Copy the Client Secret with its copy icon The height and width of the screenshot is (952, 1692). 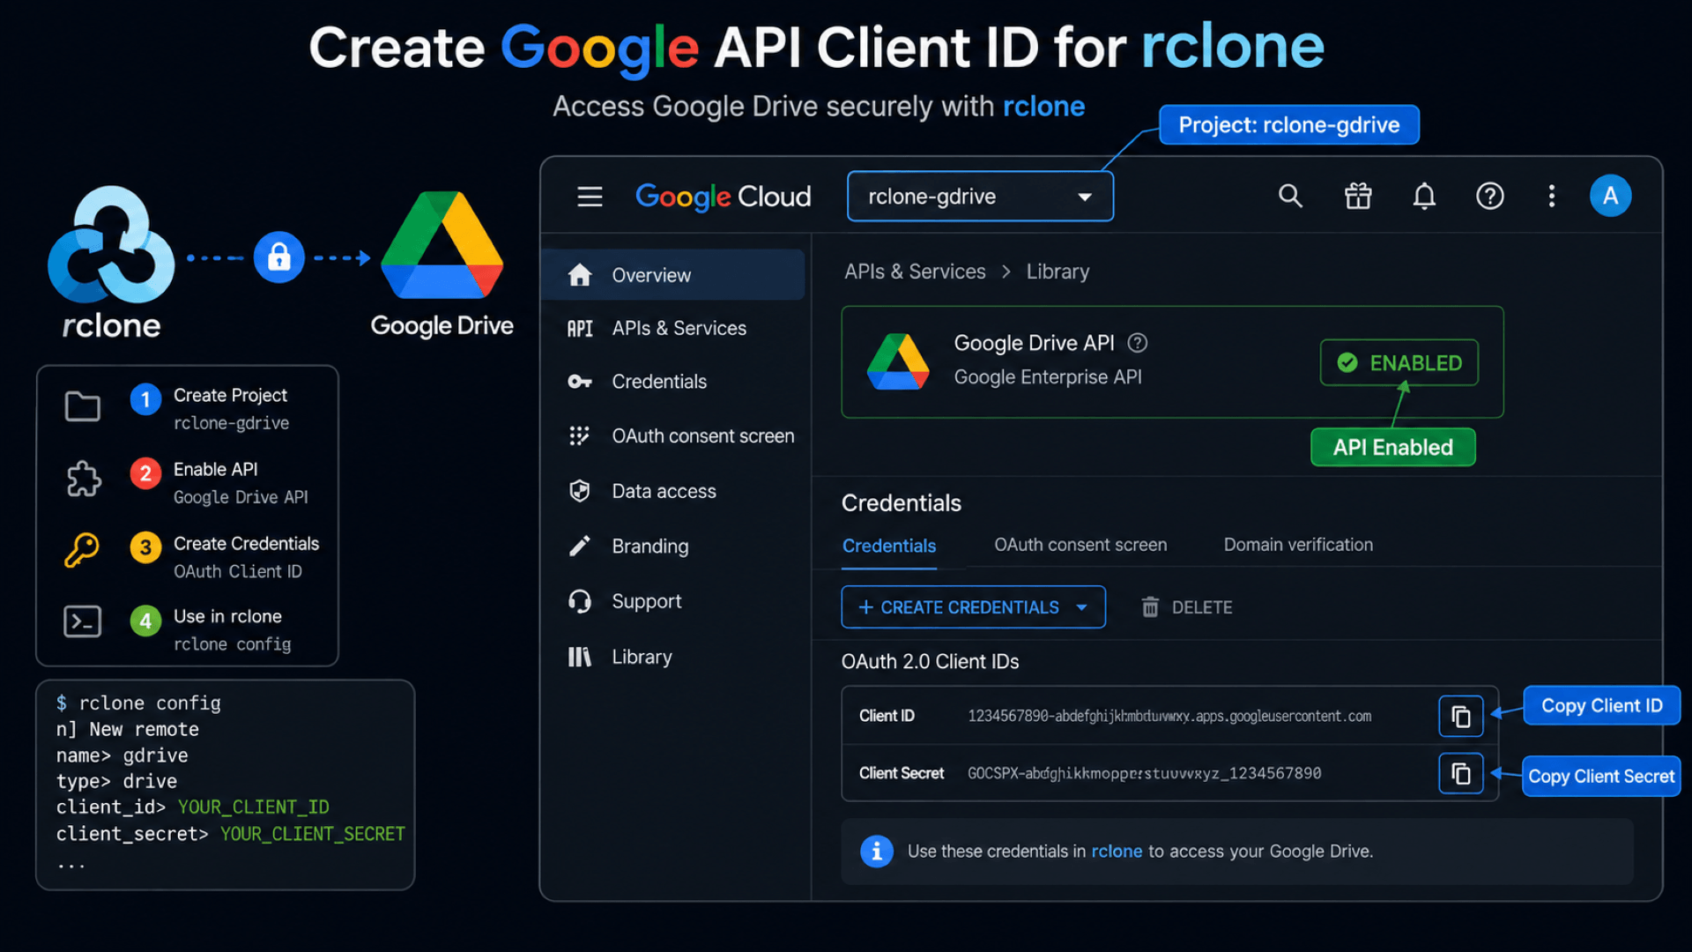click(1460, 773)
